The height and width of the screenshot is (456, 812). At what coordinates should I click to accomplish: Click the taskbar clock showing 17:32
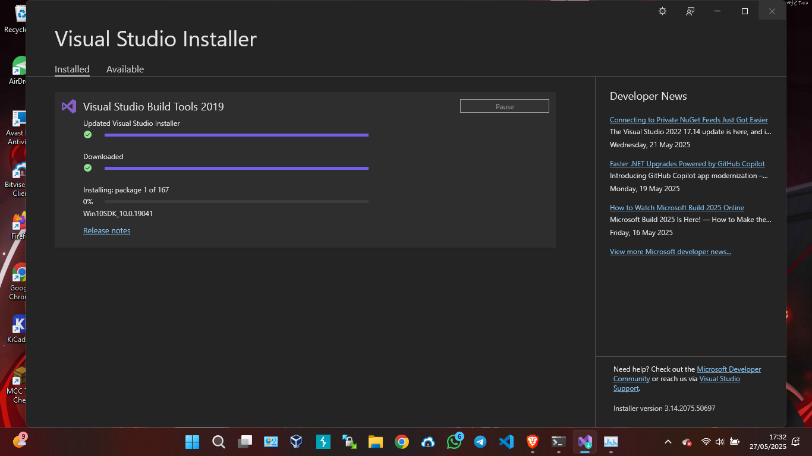pyautogui.click(x=768, y=442)
